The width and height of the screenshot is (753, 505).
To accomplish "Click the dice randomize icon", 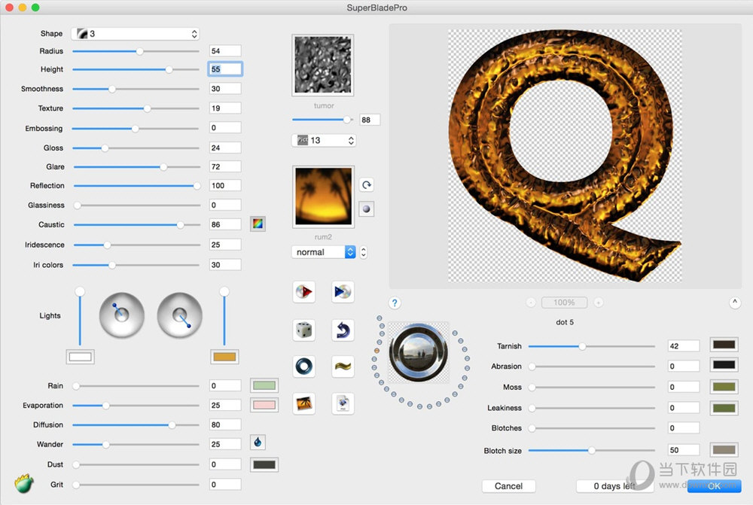I will click(304, 330).
